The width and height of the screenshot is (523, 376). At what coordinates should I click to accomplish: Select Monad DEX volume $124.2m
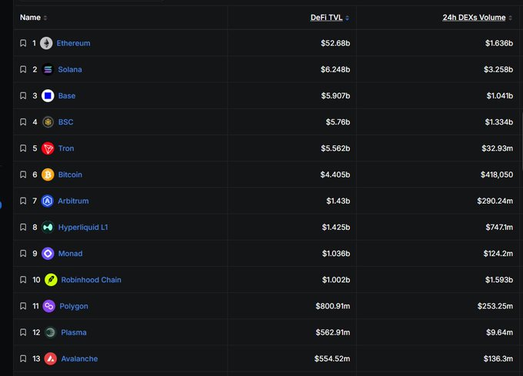498,254
